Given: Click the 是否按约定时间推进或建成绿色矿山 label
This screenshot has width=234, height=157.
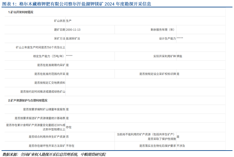Looking at the screenshot, I should click(43, 91).
